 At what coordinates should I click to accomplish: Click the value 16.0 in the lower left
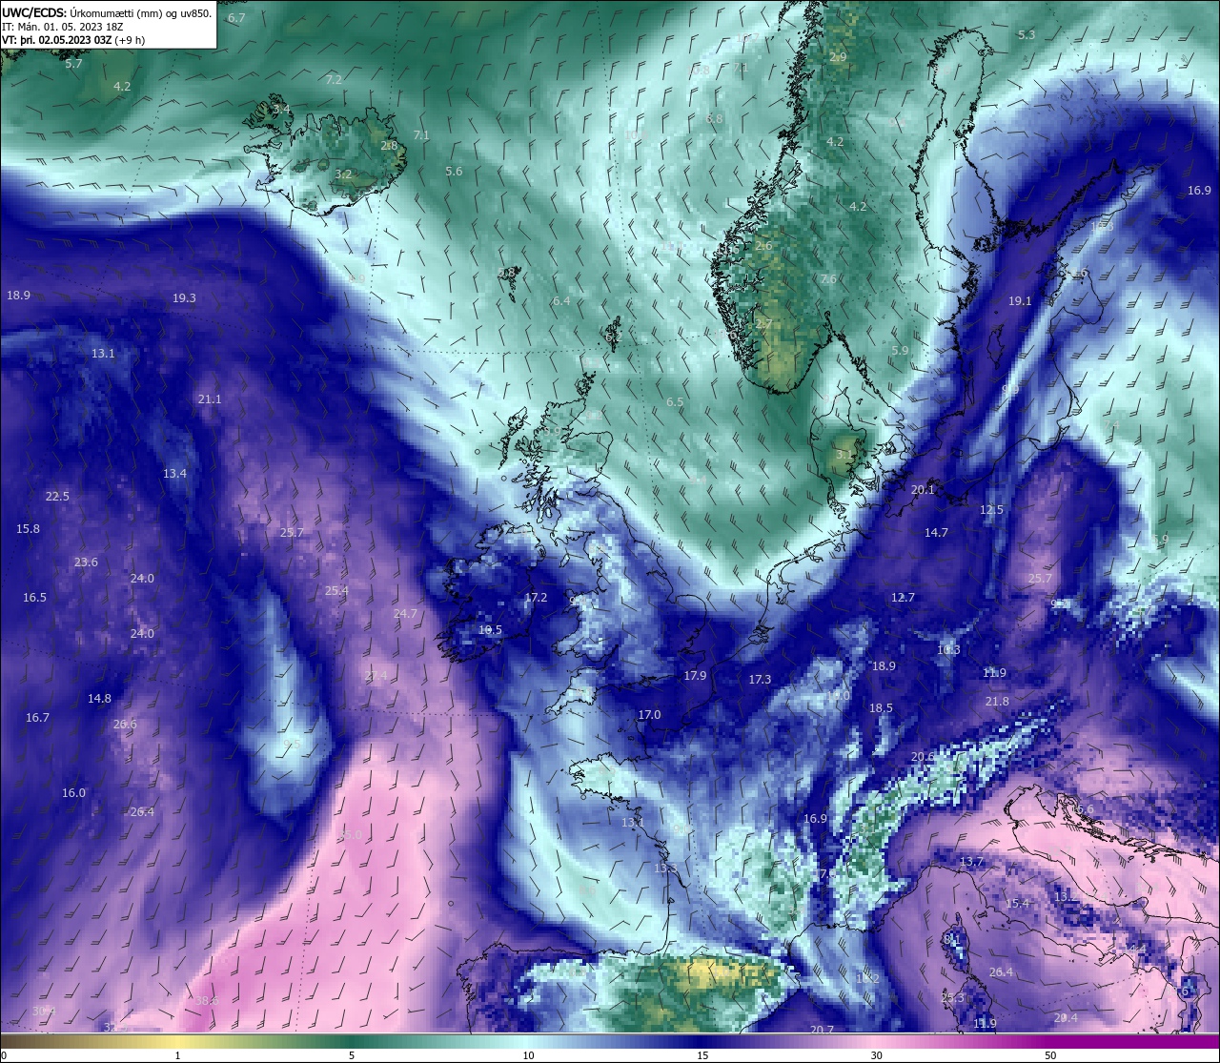point(73,793)
